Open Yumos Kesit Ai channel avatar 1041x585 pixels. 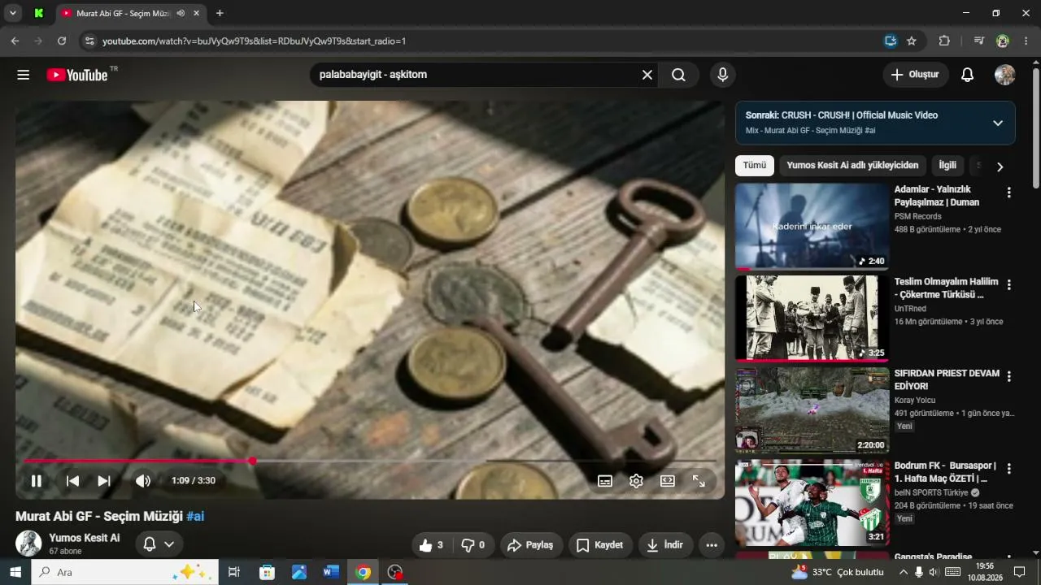pos(28,544)
